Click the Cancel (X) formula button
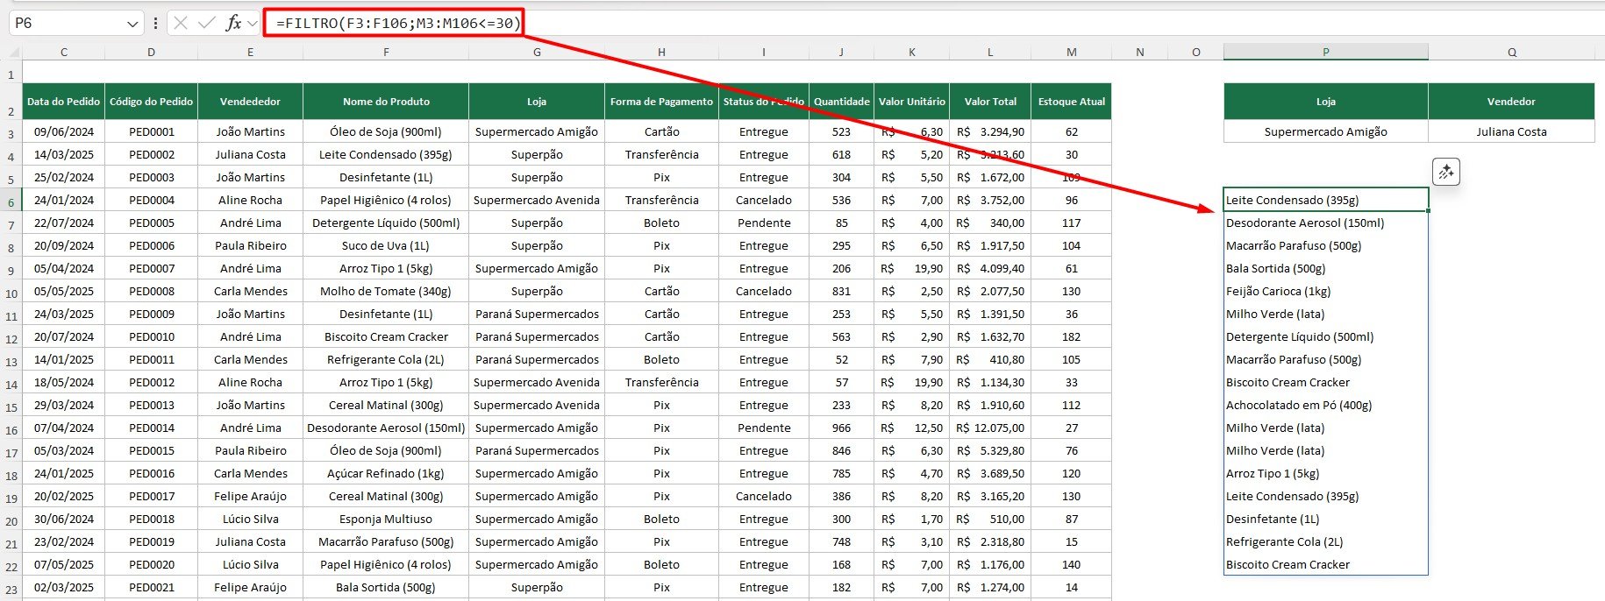This screenshot has height=601, width=1605. click(181, 23)
